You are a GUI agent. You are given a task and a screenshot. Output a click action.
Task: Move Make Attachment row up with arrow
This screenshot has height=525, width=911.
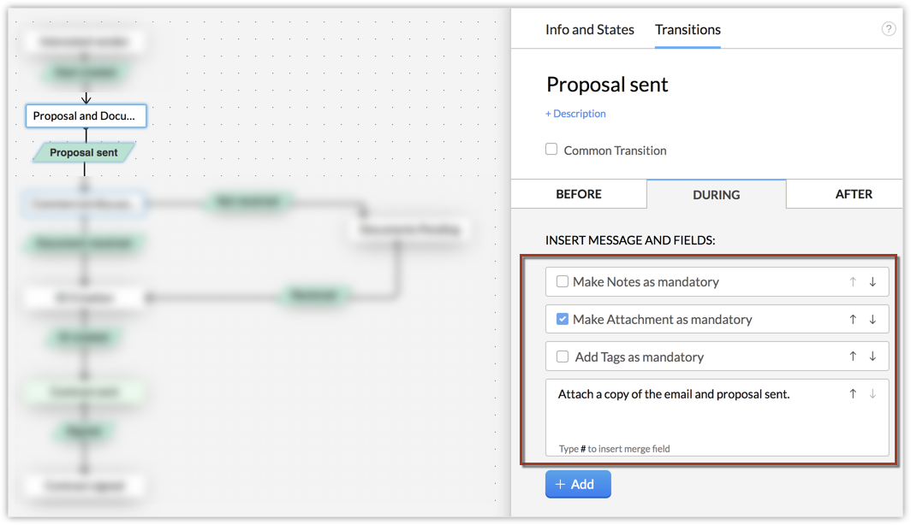point(852,320)
